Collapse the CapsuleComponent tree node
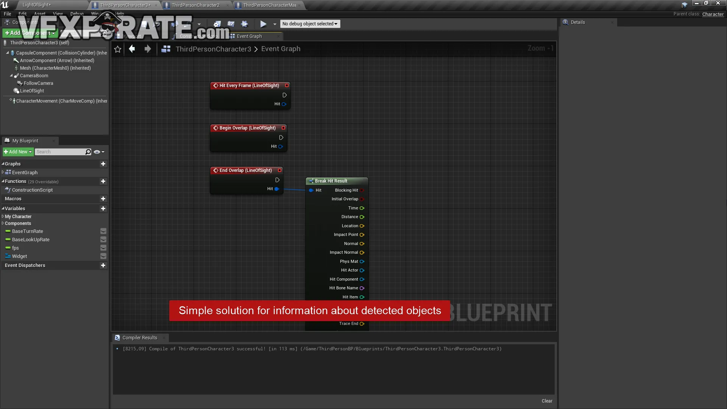Image resolution: width=727 pixels, height=409 pixels. pos(7,53)
